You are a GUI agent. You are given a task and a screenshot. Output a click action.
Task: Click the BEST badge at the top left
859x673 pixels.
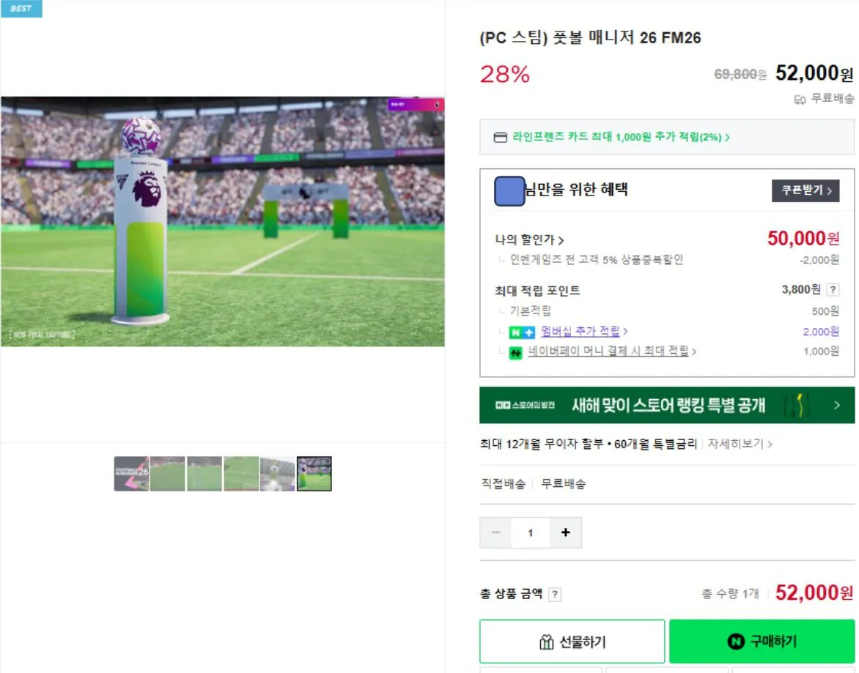pos(21,9)
